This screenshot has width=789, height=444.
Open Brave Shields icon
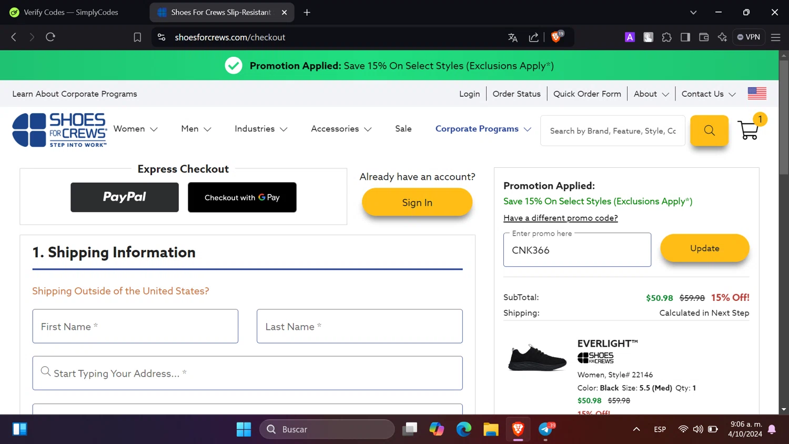pyautogui.click(x=557, y=37)
